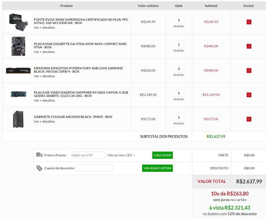The width and height of the screenshot is (266, 219).
Task: Delete the Gigabyte GA-970A-DS3P motherboard item
Action: (249, 46)
